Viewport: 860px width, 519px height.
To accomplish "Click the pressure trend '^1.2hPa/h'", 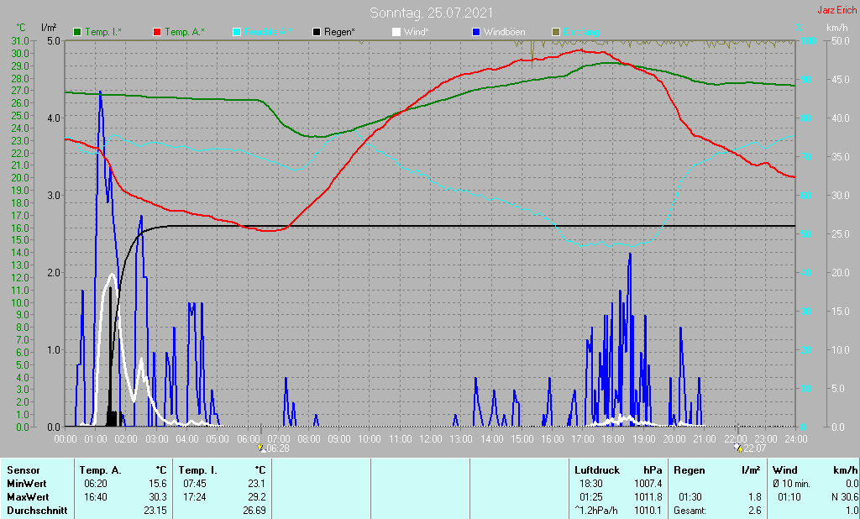I will [595, 511].
